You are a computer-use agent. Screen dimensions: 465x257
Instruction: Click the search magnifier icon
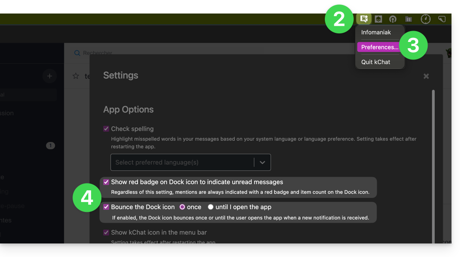tap(77, 53)
